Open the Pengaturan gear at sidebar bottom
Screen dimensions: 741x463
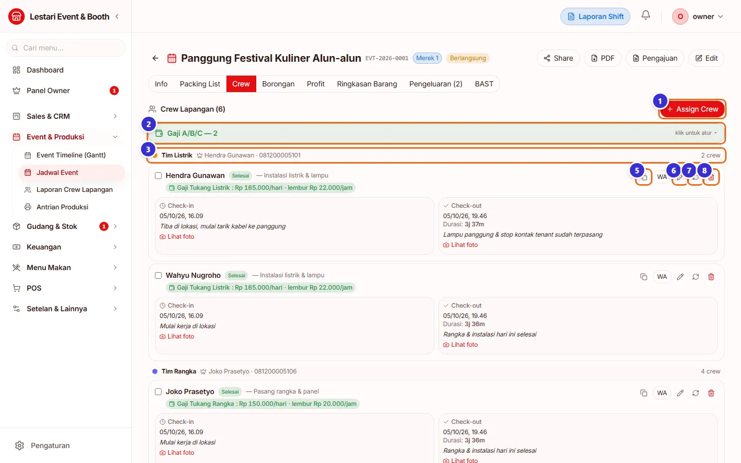coord(20,446)
